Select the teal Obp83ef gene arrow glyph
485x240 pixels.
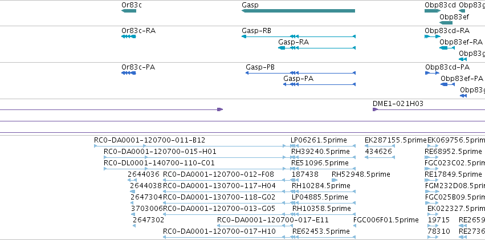[446, 23]
